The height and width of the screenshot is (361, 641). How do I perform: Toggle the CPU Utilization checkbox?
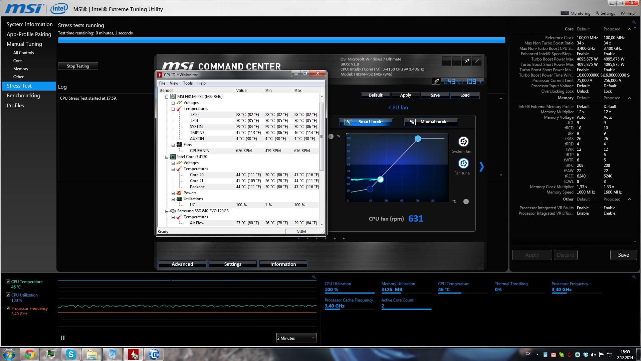click(8, 295)
